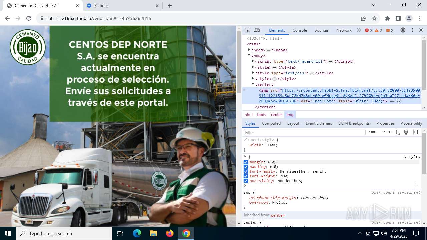427x240 pixels.
Task: Bookmark this page with the star
Action: click(374, 18)
